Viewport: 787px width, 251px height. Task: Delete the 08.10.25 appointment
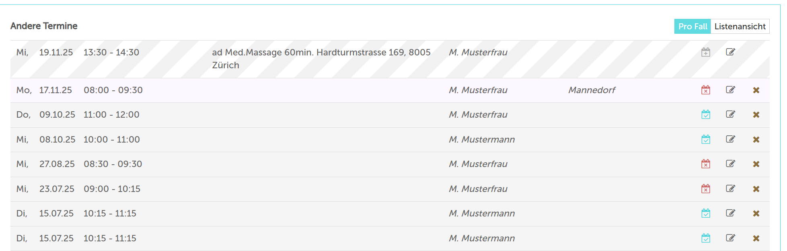pos(756,140)
